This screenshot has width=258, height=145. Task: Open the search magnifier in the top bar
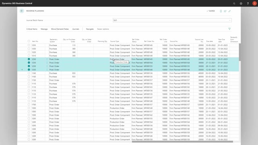pos(234,3)
